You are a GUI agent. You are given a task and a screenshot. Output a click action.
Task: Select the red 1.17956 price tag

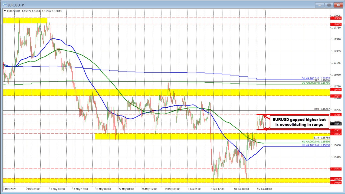click(x=336, y=18)
